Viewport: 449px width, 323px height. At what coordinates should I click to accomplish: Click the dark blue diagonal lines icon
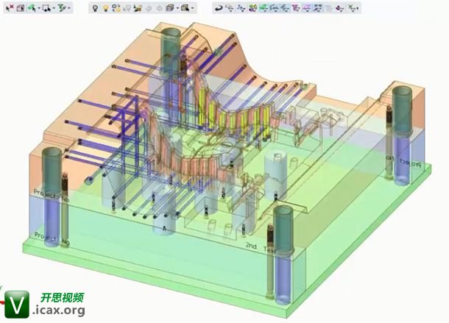click(317, 8)
